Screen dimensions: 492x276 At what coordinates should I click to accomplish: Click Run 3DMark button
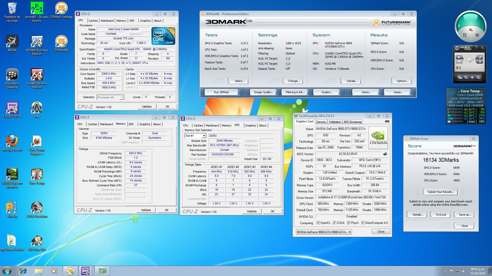coord(221,92)
